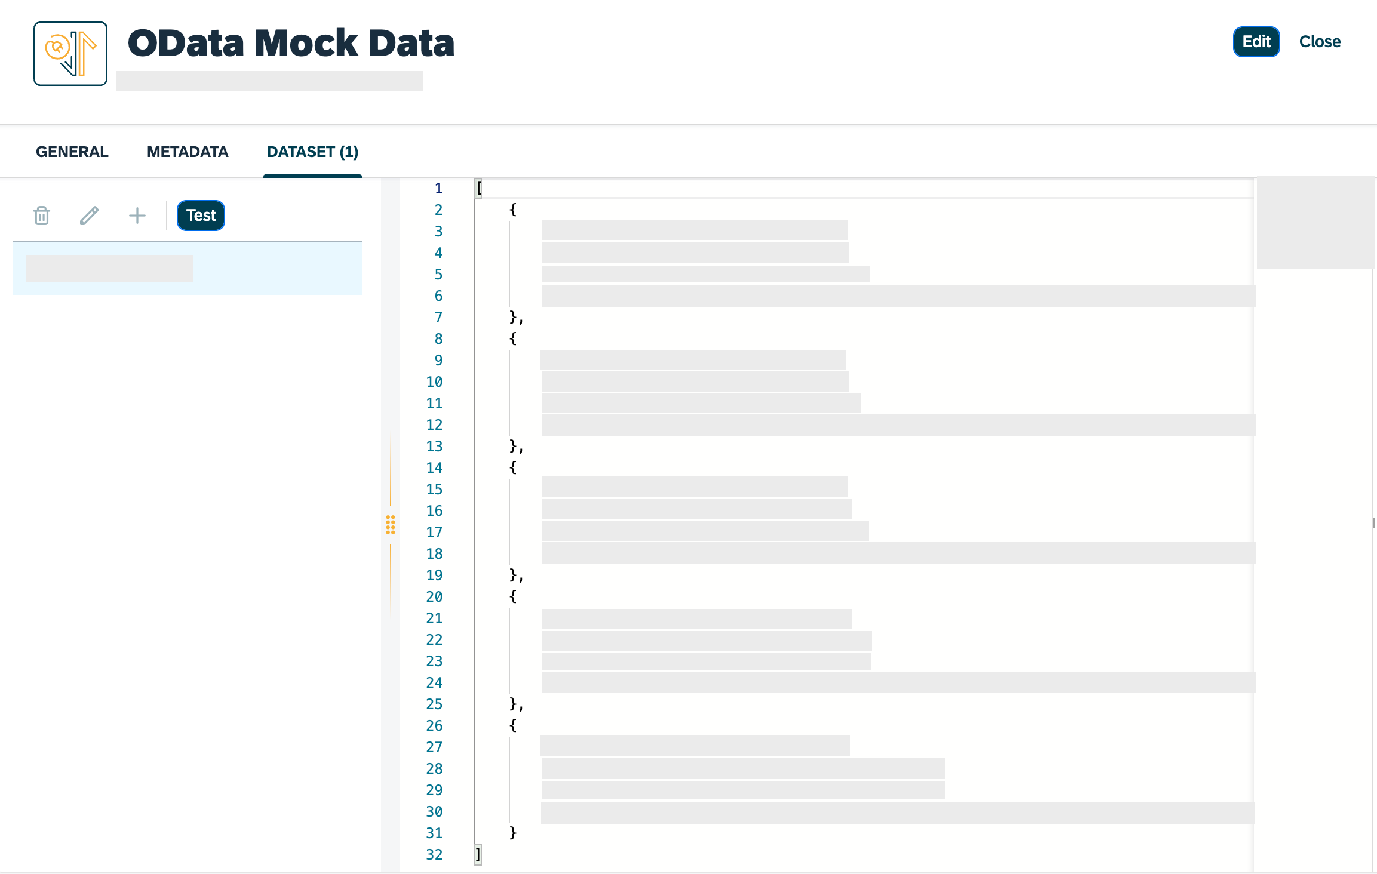
Task: Click the edit (pencil) icon
Action: click(x=90, y=215)
